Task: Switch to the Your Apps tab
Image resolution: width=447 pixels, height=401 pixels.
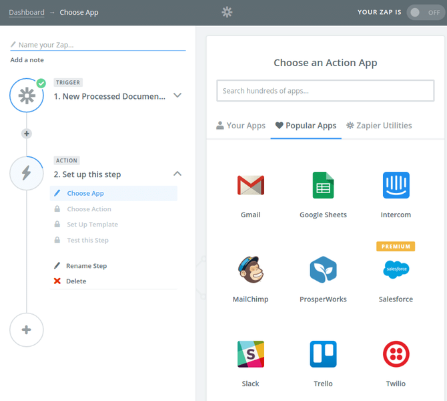Action: (241, 126)
